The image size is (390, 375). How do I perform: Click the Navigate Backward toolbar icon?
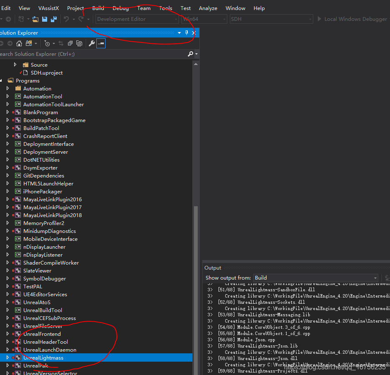tap(8, 19)
